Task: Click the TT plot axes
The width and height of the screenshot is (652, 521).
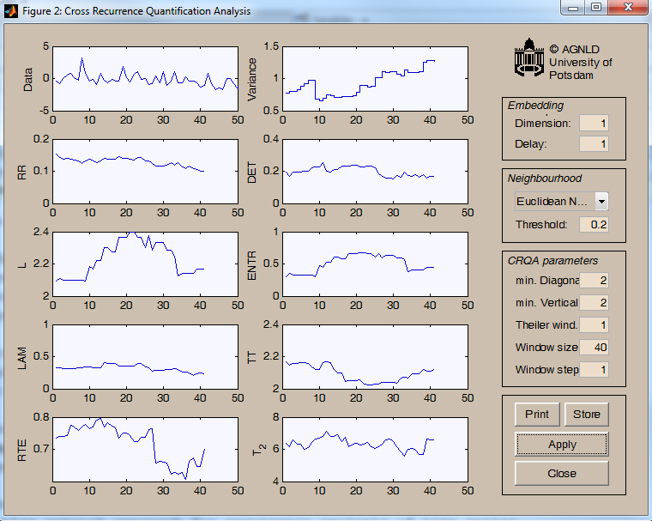Action: click(x=375, y=357)
